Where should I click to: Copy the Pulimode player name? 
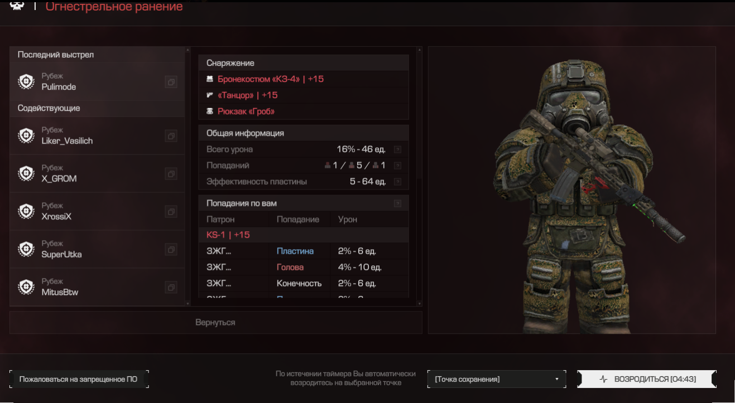(x=171, y=82)
